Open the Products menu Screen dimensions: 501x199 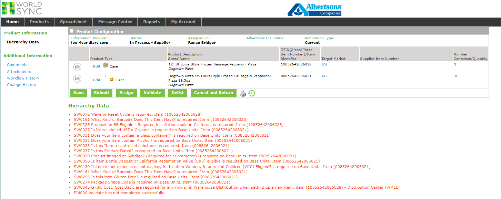tap(39, 22)
